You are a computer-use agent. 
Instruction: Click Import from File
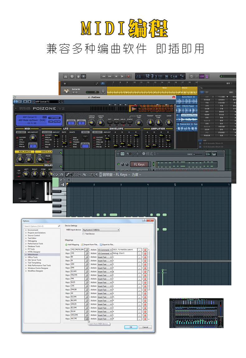pyautogui.click(x=90, y=244)
